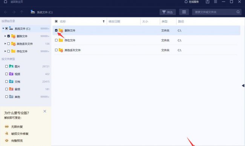
Task: Open the hamburger menu in the title bar
Action: pos(216,2)
